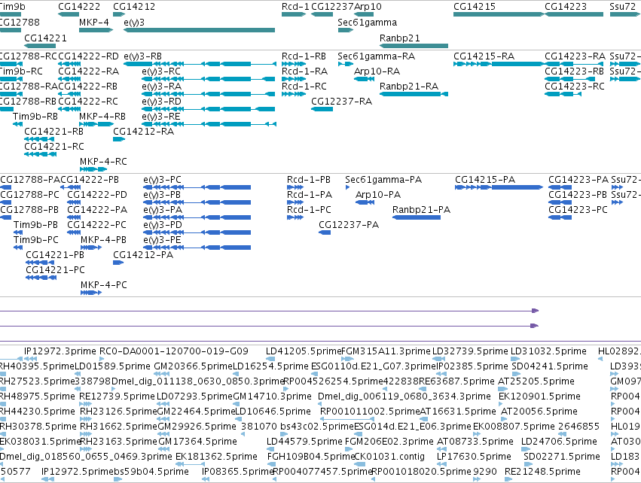Select transcript CG14212-RA label
Image resolution: width=641 pixels, height=483 pixels.
pyautogui.click(x=143, y=132)
